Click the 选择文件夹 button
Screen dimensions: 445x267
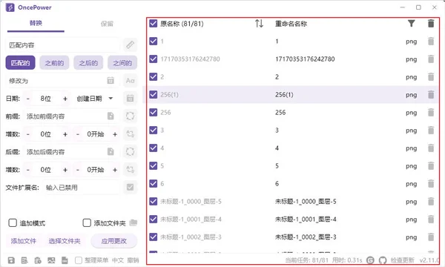pyautogui.click(x=65, y=241)
